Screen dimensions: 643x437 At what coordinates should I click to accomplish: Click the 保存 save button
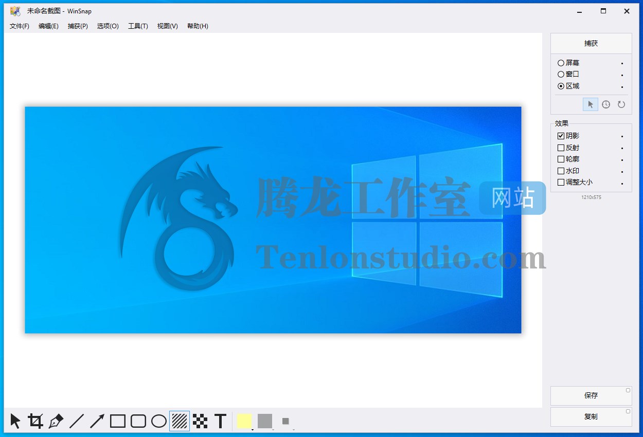coord(591,396)
